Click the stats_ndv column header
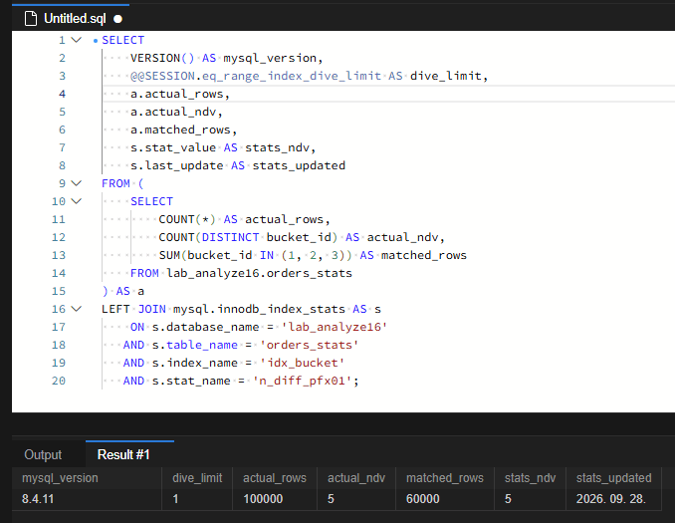This screenshot has height=523, width=675. click(x=530, y=478)
